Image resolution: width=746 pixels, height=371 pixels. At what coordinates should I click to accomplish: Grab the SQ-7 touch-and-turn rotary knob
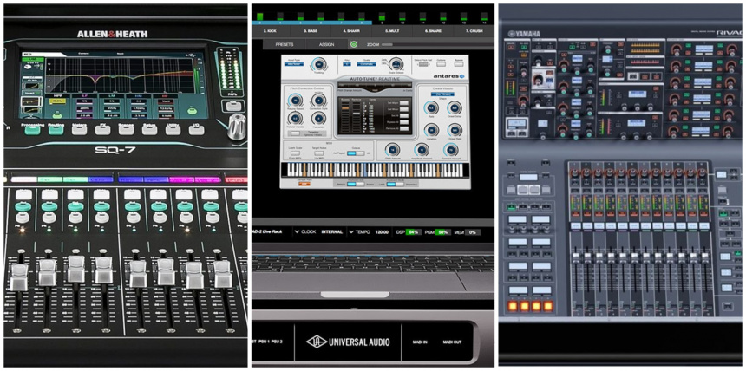(x=237, y=128)
